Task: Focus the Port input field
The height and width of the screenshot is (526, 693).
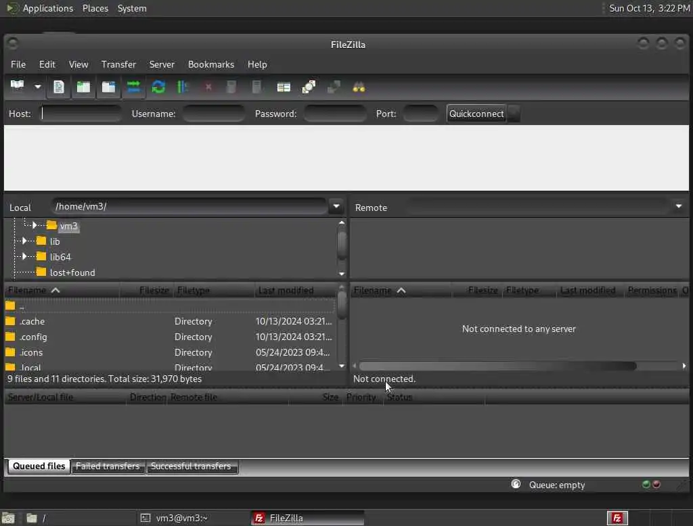Action: point(420,114)
